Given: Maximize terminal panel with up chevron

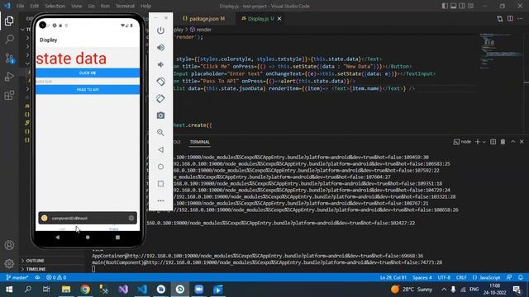Looking at the screenshot, I should [512, 142].
